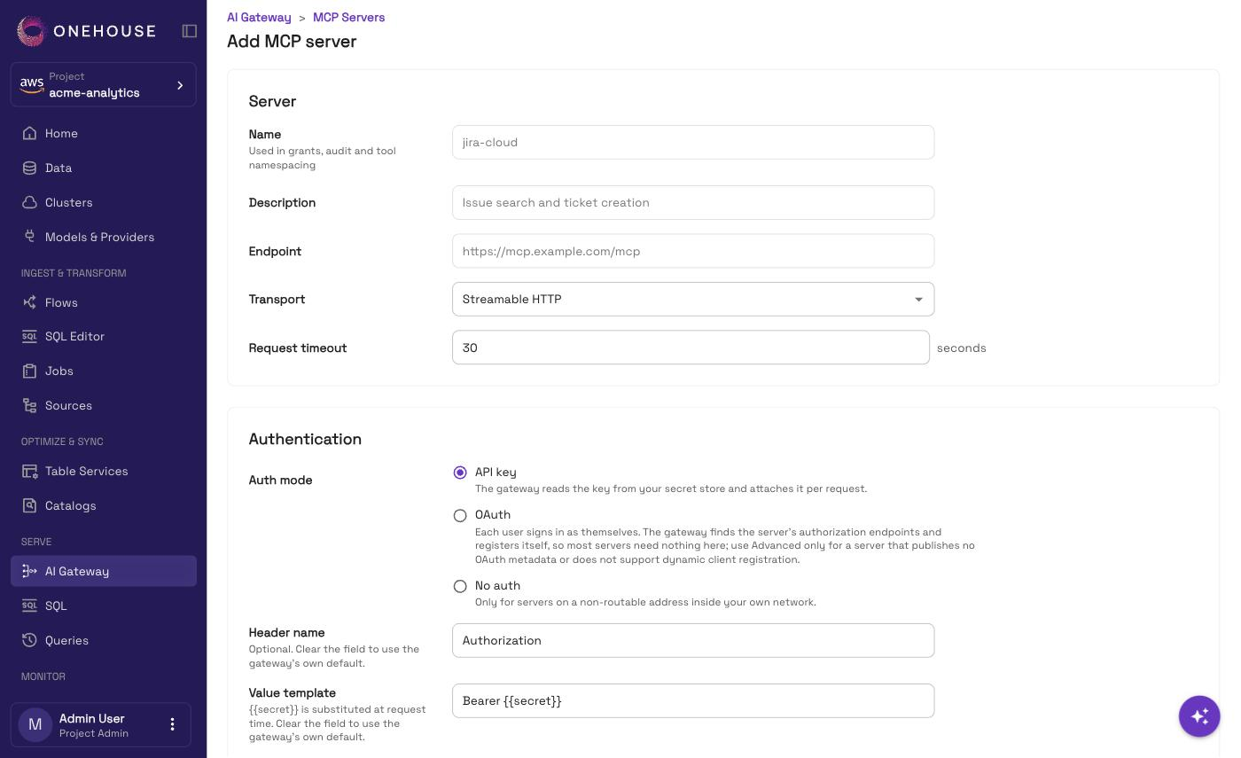The width and height of the screenshot is (1241, 758).
Task: Click the Description input field
Action: pyautogui.click(x=693, y=202)
